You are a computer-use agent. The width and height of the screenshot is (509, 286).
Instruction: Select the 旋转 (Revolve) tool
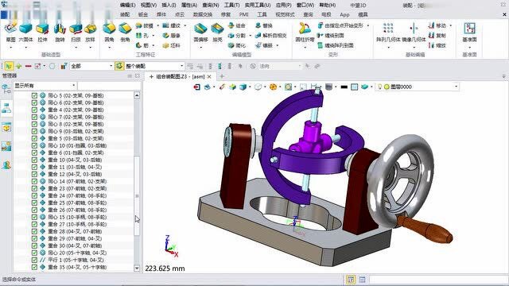point(60,33)
